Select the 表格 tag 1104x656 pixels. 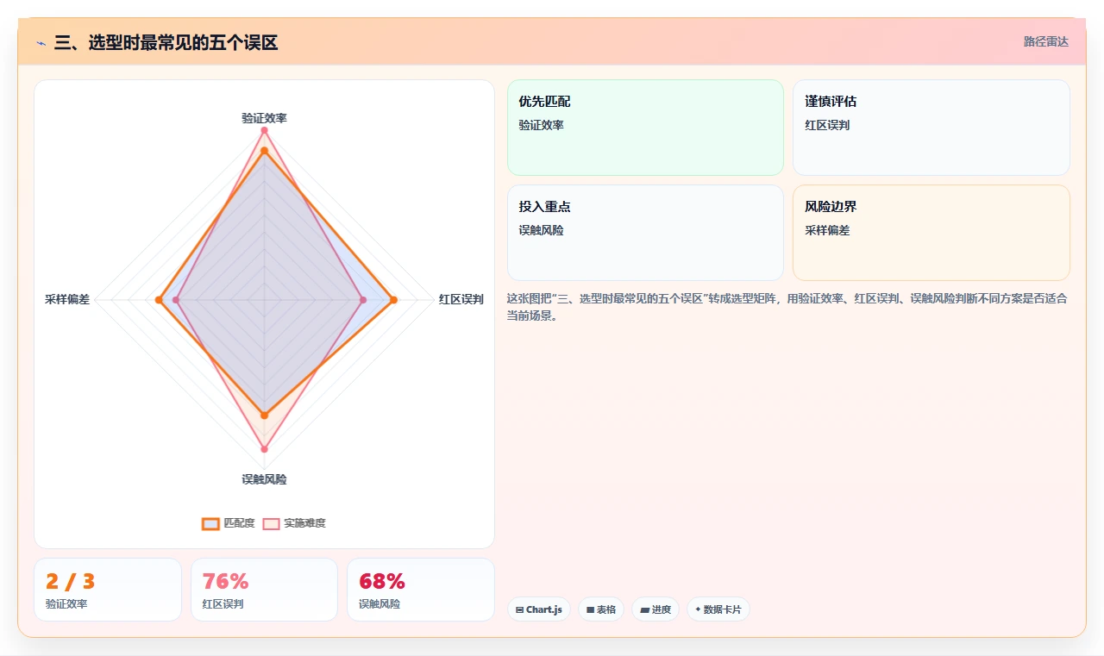[x=601, y=609]
